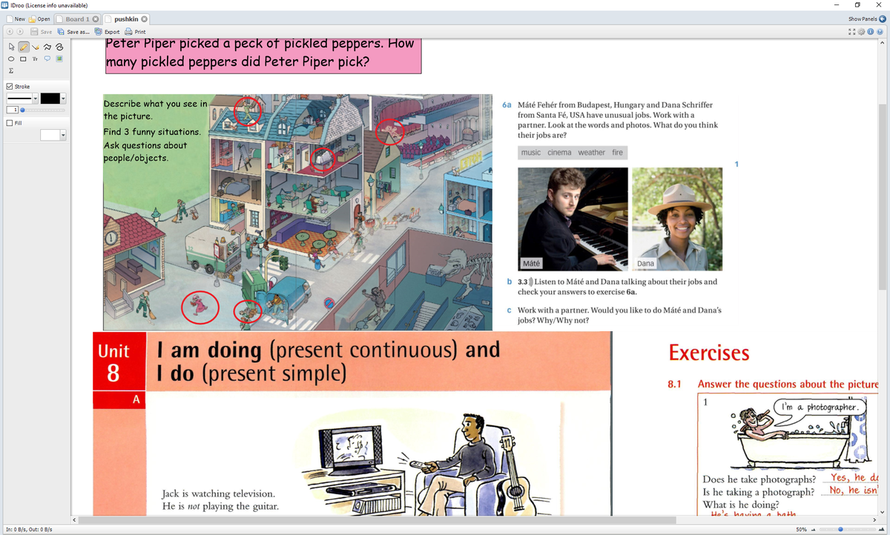Click the black stroke color swatch

pyautogui.click(x=50, y=98)
